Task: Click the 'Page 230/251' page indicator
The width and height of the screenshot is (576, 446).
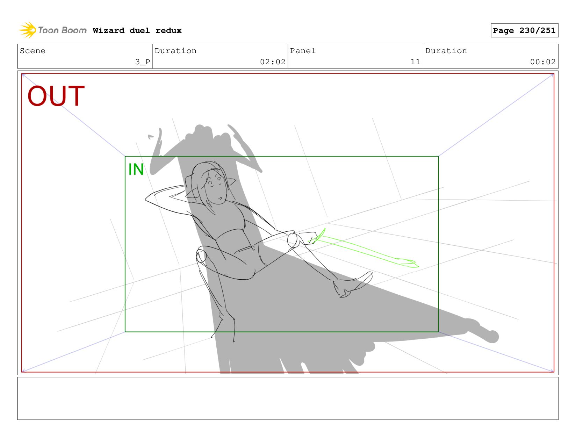Action: [524, 30]
